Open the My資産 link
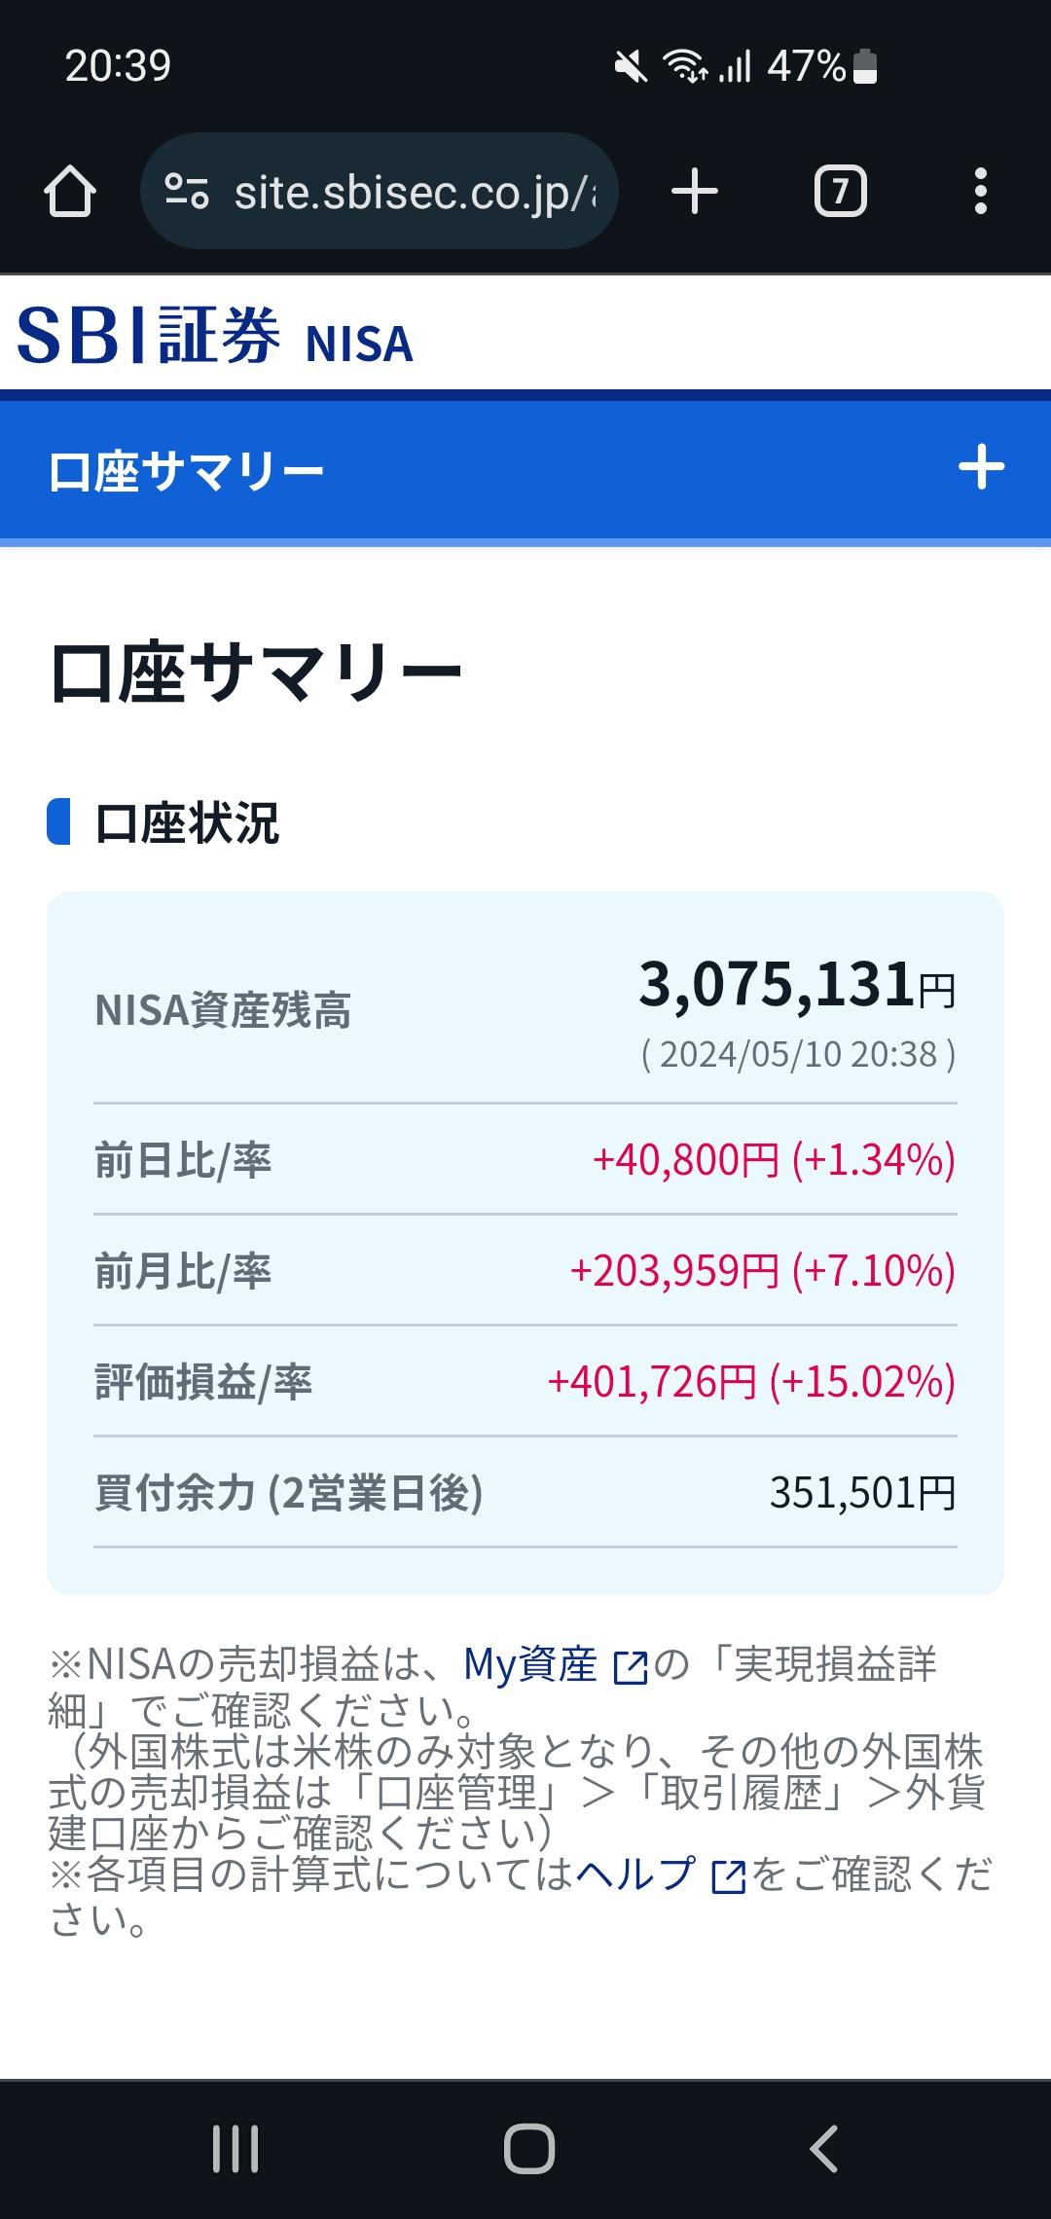The height and width of the screenshot is (2219, 1051). 530,1663
